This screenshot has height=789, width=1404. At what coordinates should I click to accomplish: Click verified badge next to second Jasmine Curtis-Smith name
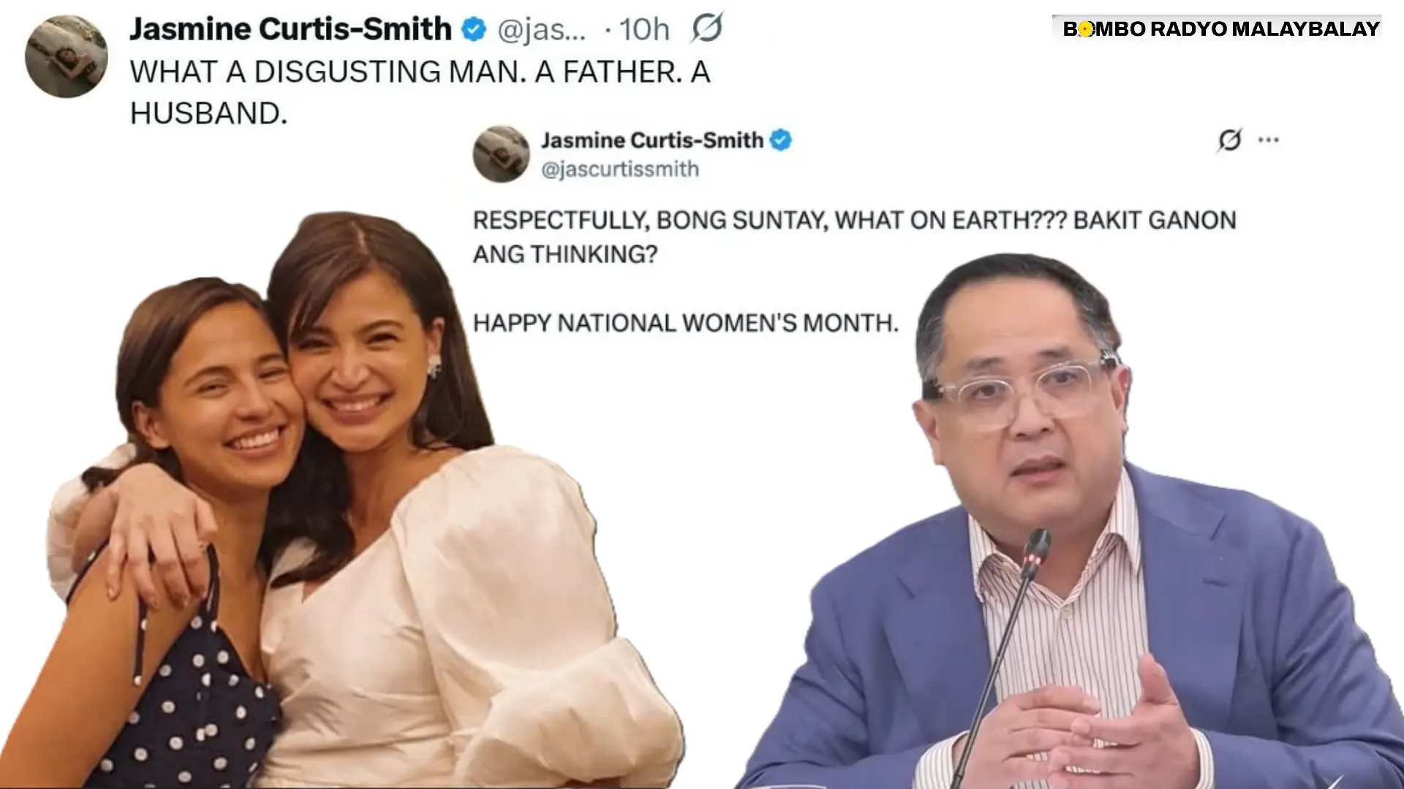(x=781, y=140)
